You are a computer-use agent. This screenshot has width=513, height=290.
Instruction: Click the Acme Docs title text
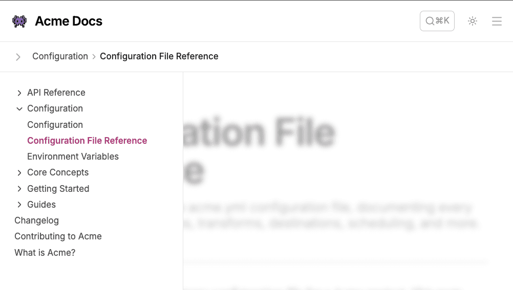click(69, 21)
